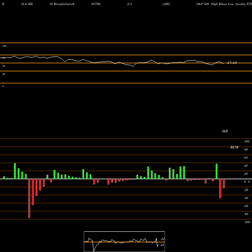Click the tall green bar before final red bars
Image resolution: width=252 pixels, height=252 pixels.
point(217,171)
